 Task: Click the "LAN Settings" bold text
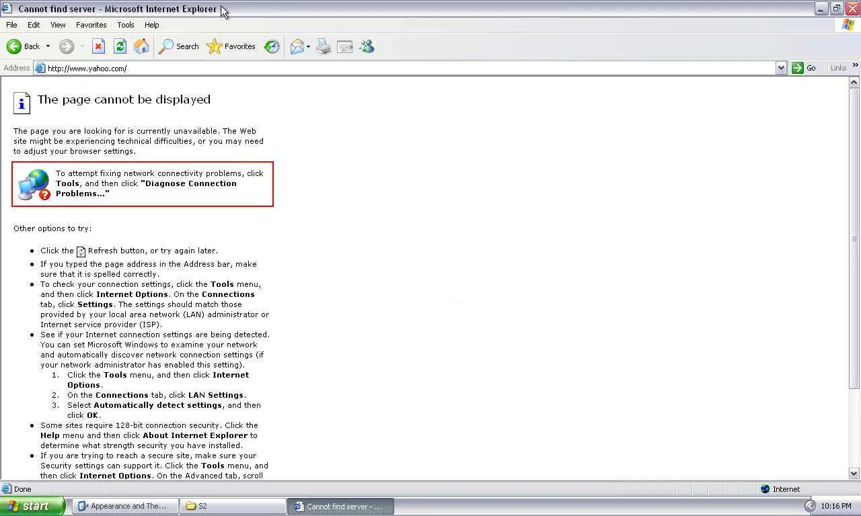click(x=216, y=395)
